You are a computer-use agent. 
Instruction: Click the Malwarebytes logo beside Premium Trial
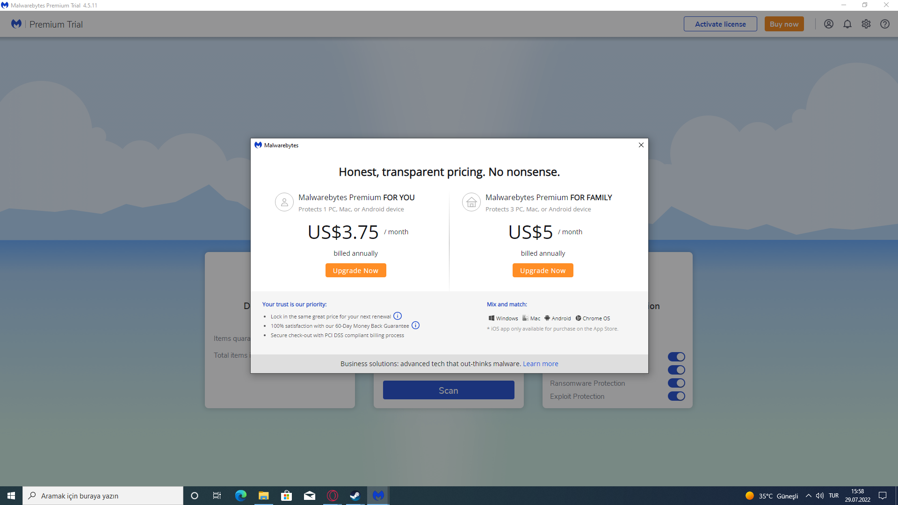click(16, 24)
